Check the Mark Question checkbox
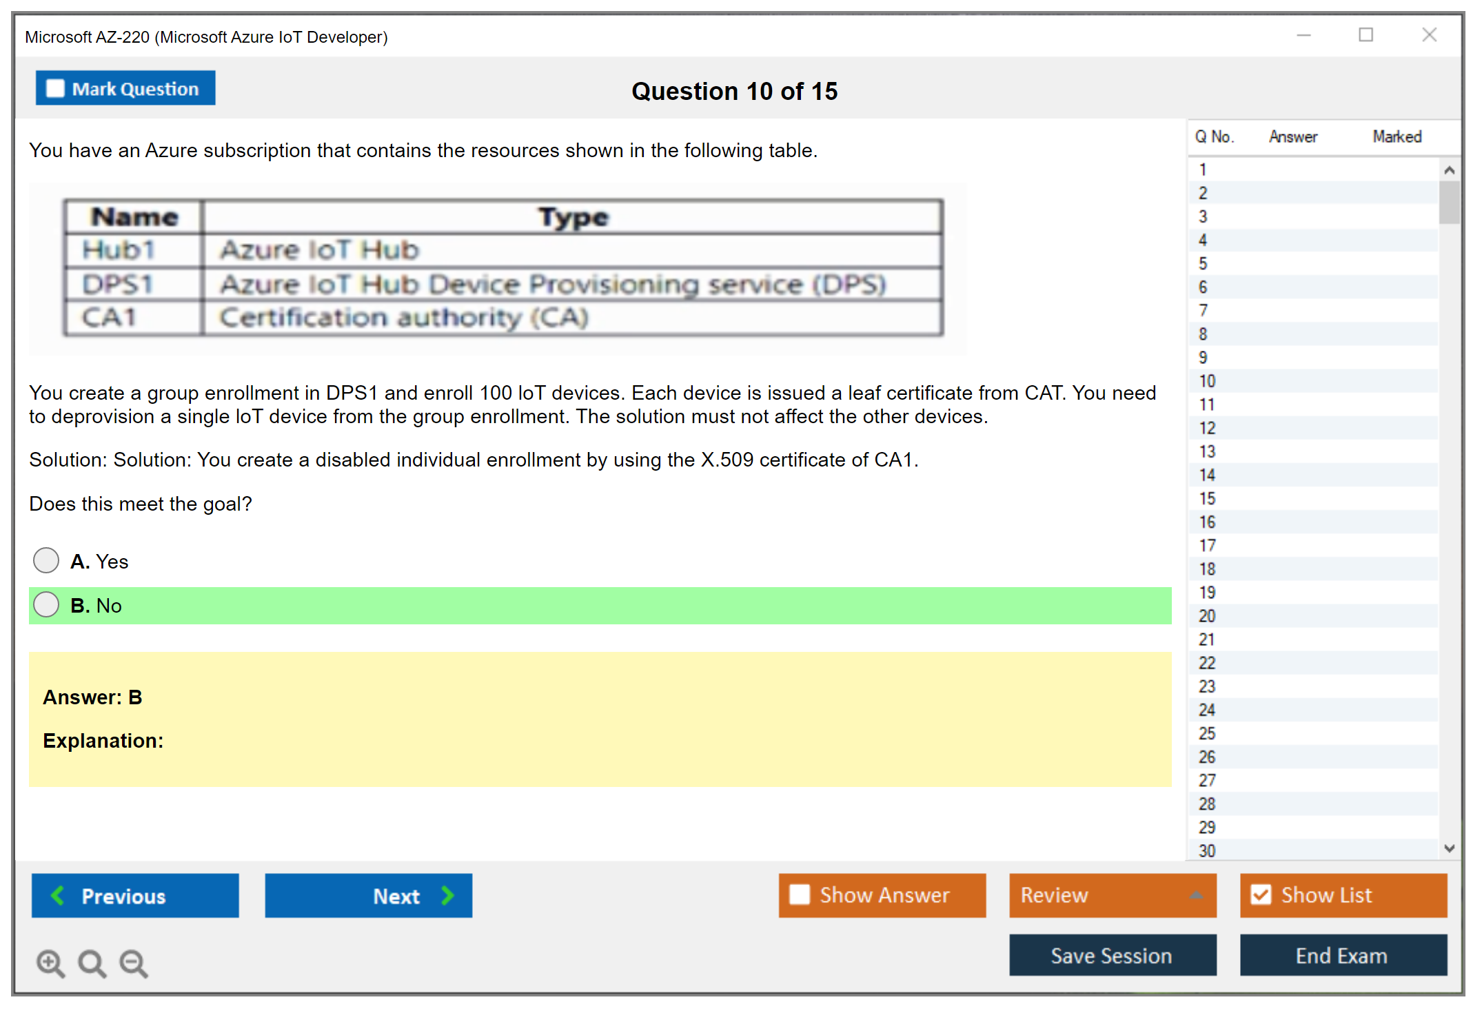 (x=55, y=89)
